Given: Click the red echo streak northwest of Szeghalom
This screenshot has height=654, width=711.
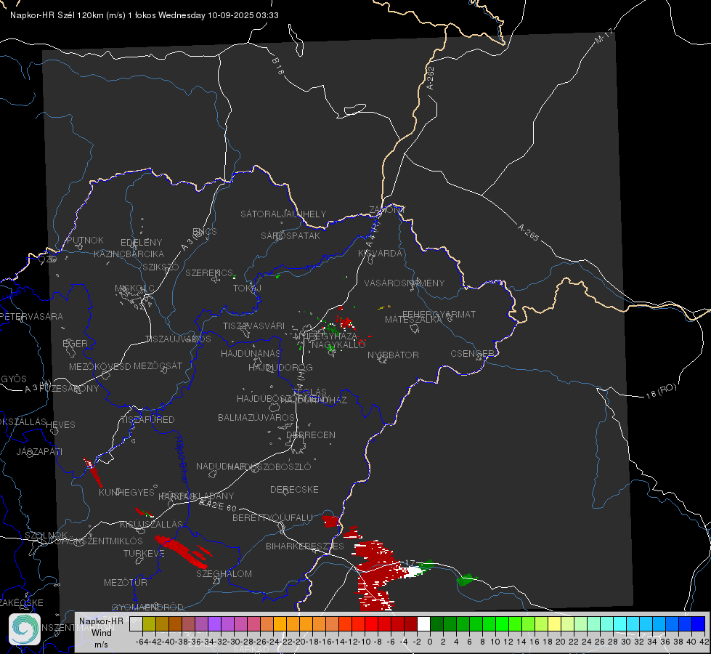Looking at the screenshot, I should click(182, 551).
